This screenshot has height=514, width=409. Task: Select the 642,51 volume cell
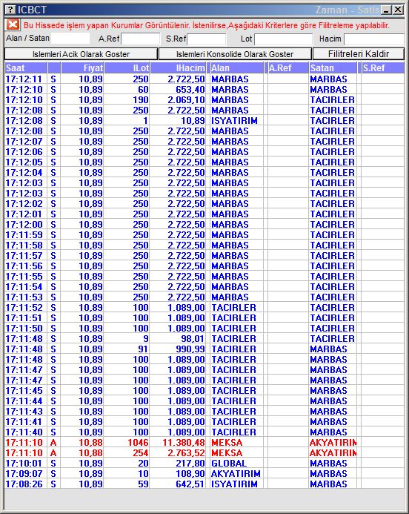[178, 484]
